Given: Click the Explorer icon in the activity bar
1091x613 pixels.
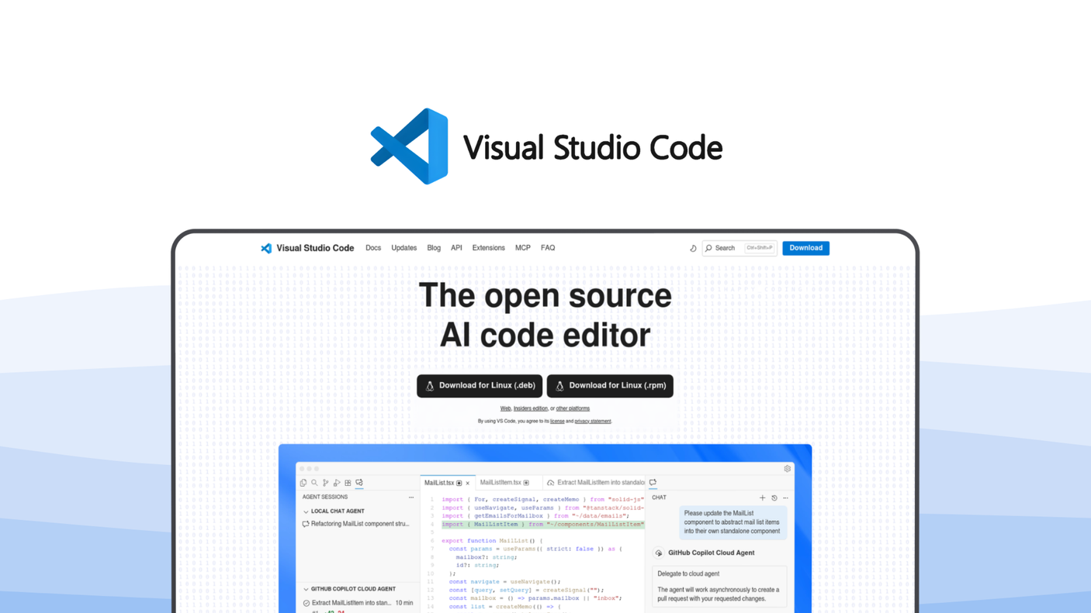Looking at the screenshot, I should 303,482.
